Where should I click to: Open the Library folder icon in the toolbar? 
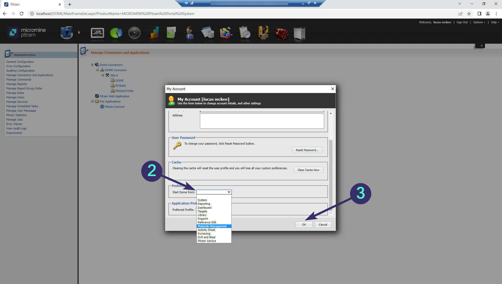click(171, 33)
